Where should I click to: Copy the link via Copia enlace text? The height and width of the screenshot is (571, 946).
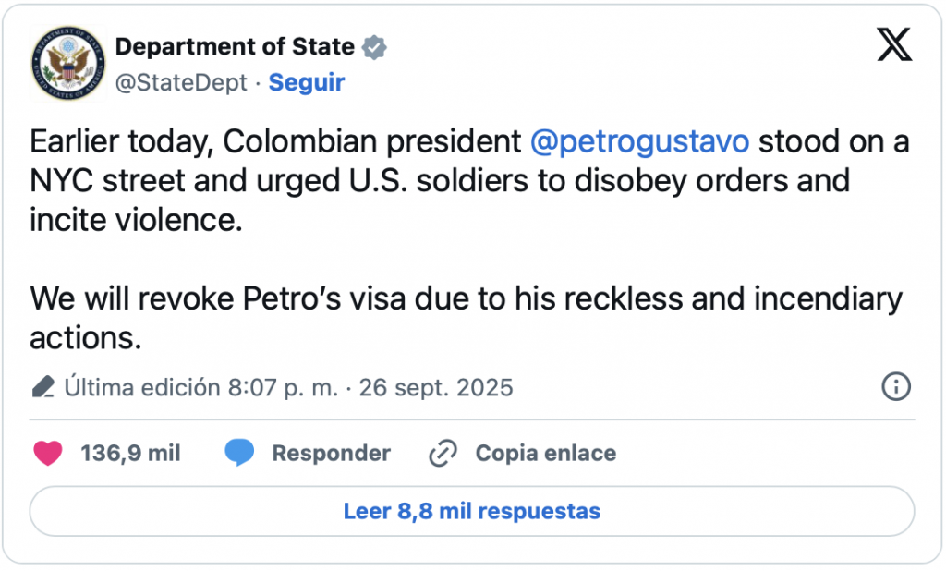545,453
